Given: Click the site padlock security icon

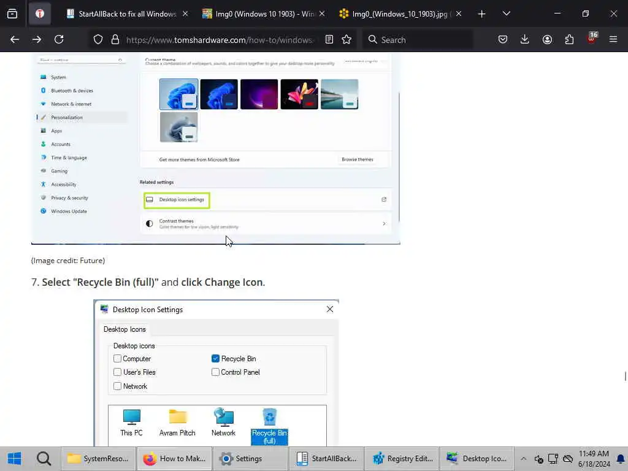Looking at the screenshot, I should point(115,39).
